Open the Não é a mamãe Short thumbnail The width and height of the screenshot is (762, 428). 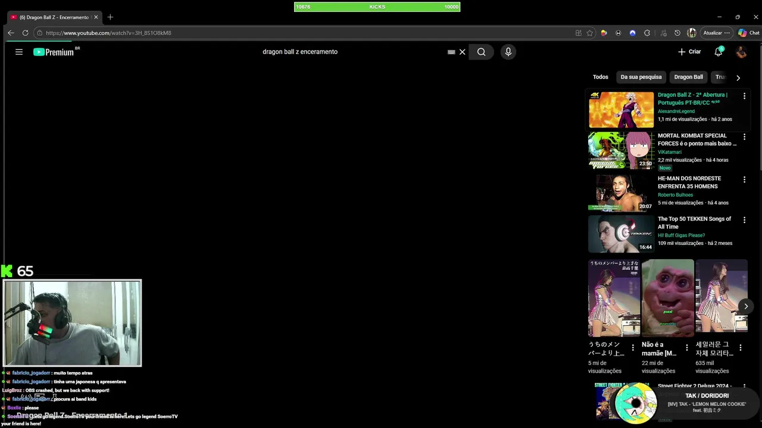coord(668,298)
